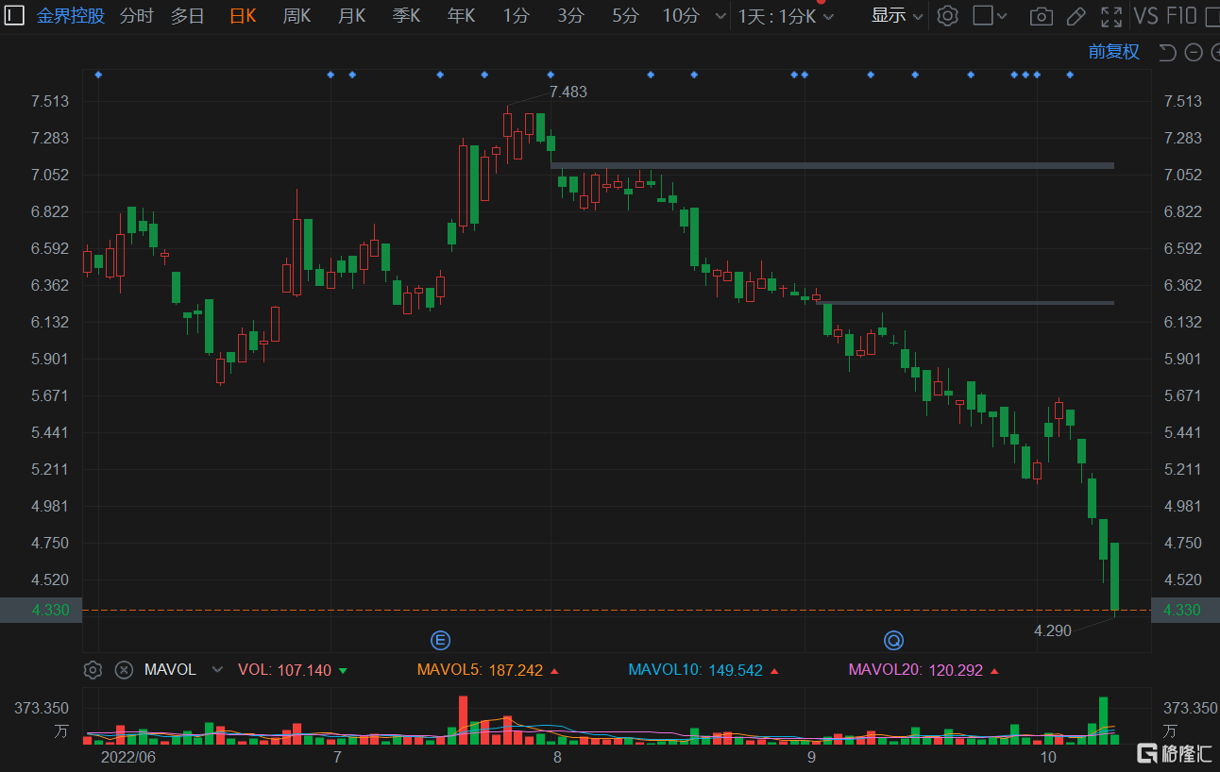Enter fullscreen with the expand icon
Image resolution: width=1220 pixels, height=772 pixels.
[1111, 16]
